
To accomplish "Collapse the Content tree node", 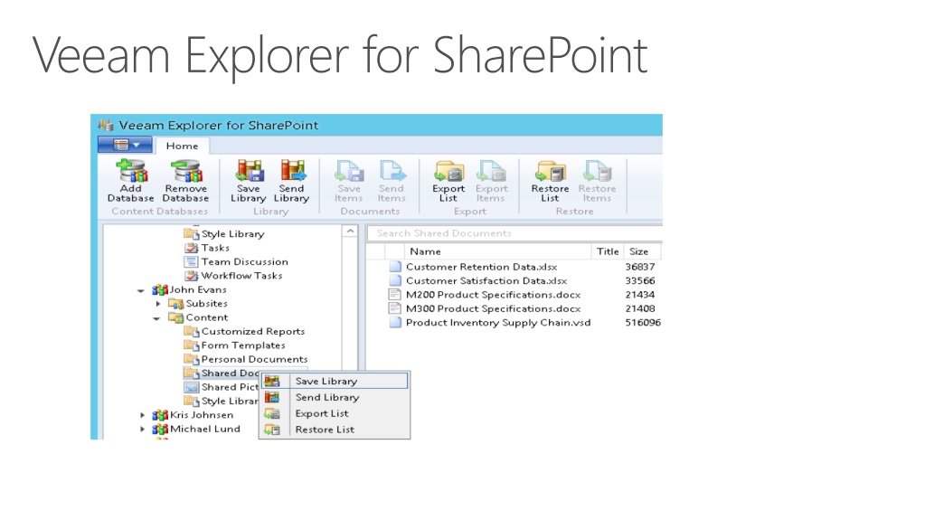I will pos(156,318).
